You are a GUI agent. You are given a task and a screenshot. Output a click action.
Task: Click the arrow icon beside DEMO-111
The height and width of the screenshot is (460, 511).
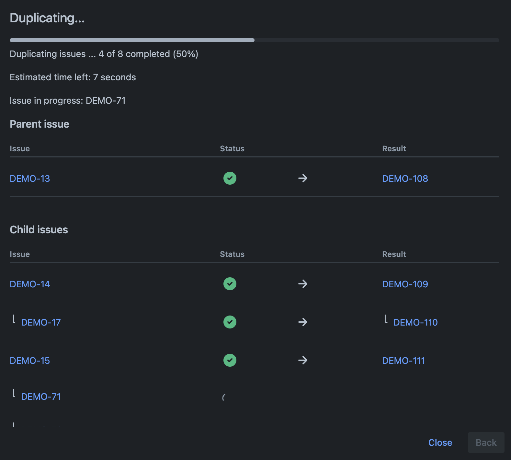coord(303,360)
